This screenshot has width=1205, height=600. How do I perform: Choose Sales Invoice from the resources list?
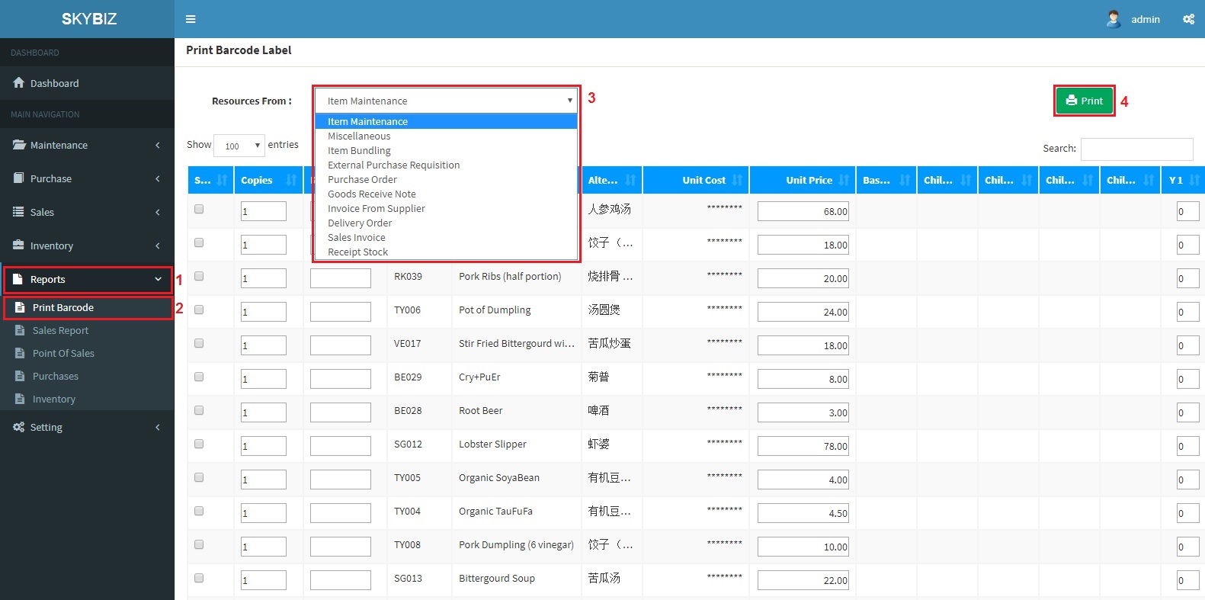pyautogui.click(x=357, y=238)
